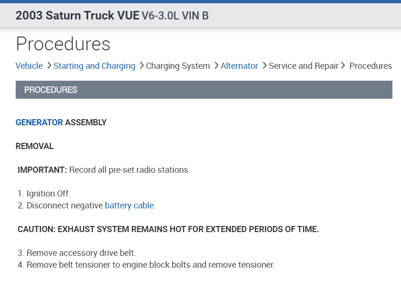Image resolution: width=401 pixels, height=281 pixels.
Task: Open the battery cable link
Action: tap(129, 206)
